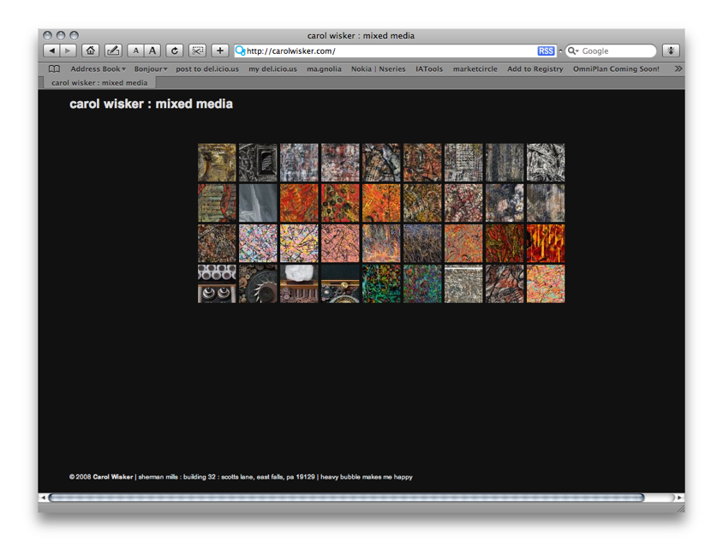Screen dimensions: 723x560
Task: Go back with the left arrow button
Action: (x=51, y=51)
